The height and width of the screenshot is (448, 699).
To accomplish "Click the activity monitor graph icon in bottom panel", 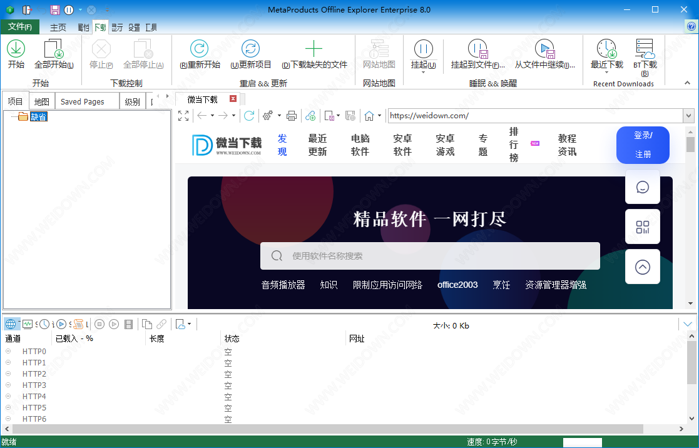I will pos(28,324).
